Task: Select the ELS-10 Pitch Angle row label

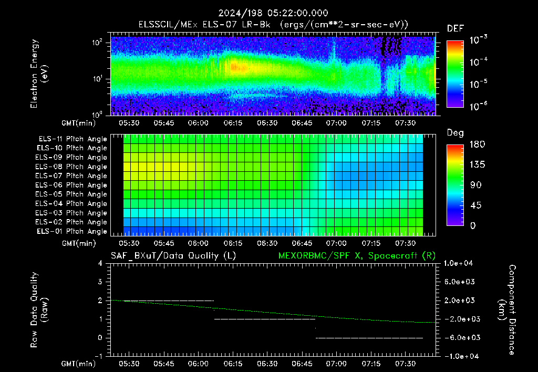Action: pos(72,148)
